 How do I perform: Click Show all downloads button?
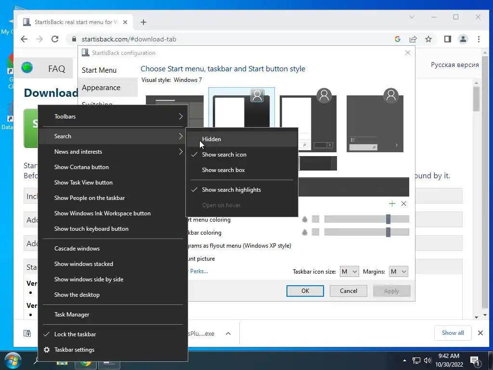coord(453,333)
